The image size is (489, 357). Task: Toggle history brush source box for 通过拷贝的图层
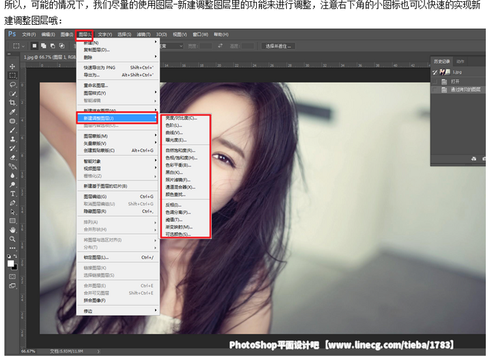pos(435,90)
